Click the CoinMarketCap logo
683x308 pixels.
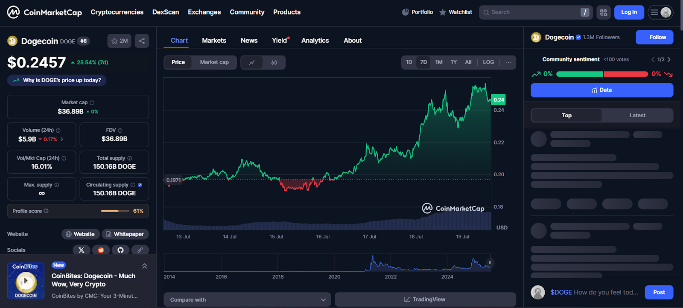[44, 12]
